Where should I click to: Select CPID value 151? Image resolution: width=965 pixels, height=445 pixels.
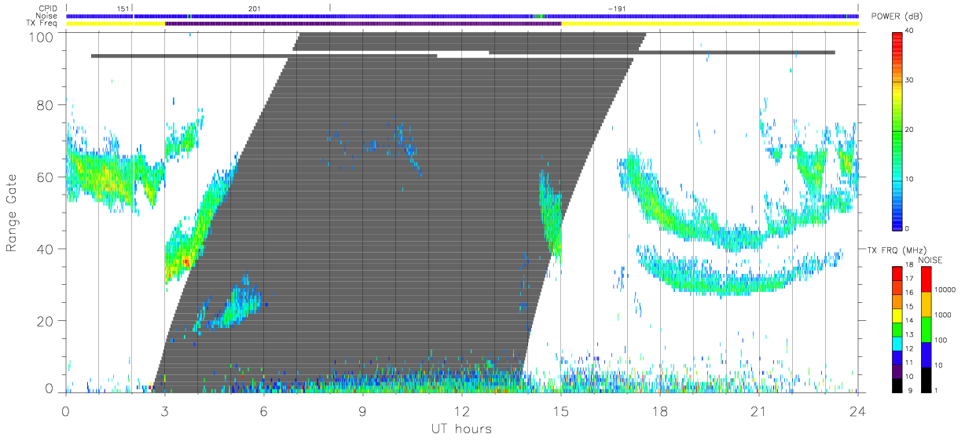[123, 9]
